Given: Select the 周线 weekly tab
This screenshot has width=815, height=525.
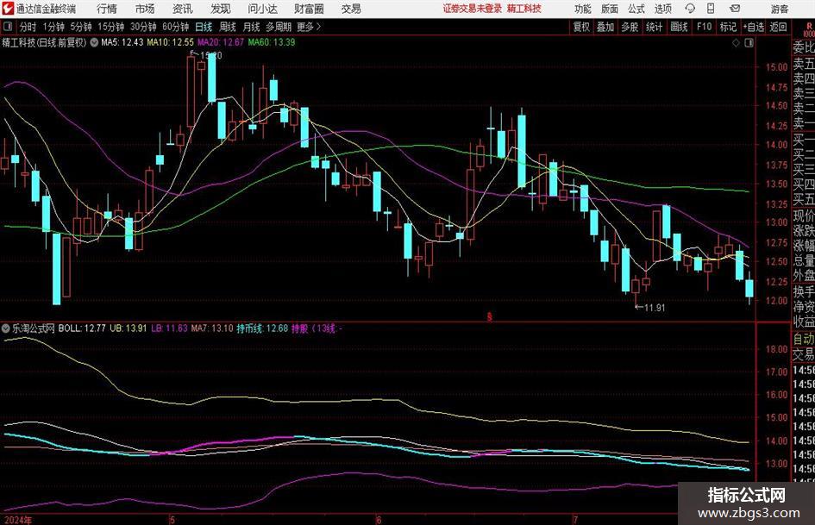Looking at the screenshot, I should pyautogui.click(x=228, y=27).
